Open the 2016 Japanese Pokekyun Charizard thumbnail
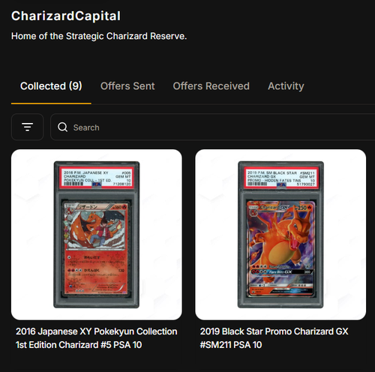Image resolution: width=375 pixels, height=372 pixels. pyautogui.click(x=97, y=235)
